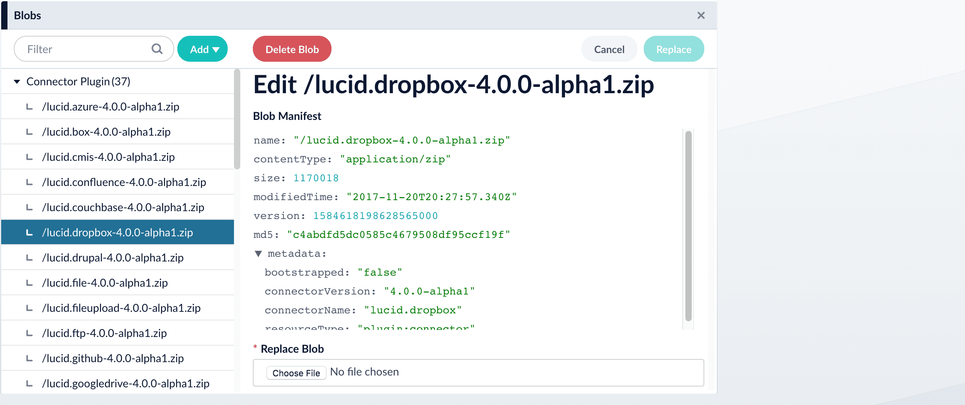Collapse the Connector Plugin (37) group
This screenshot has height=405, width=965.
pyautogui.click(x=17, y=81)
